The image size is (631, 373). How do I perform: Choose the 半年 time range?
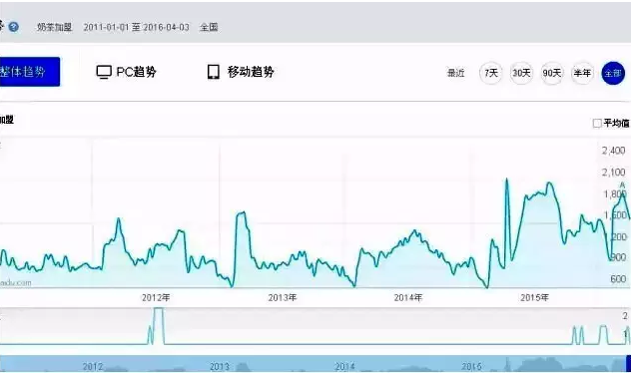coord(582,73)
